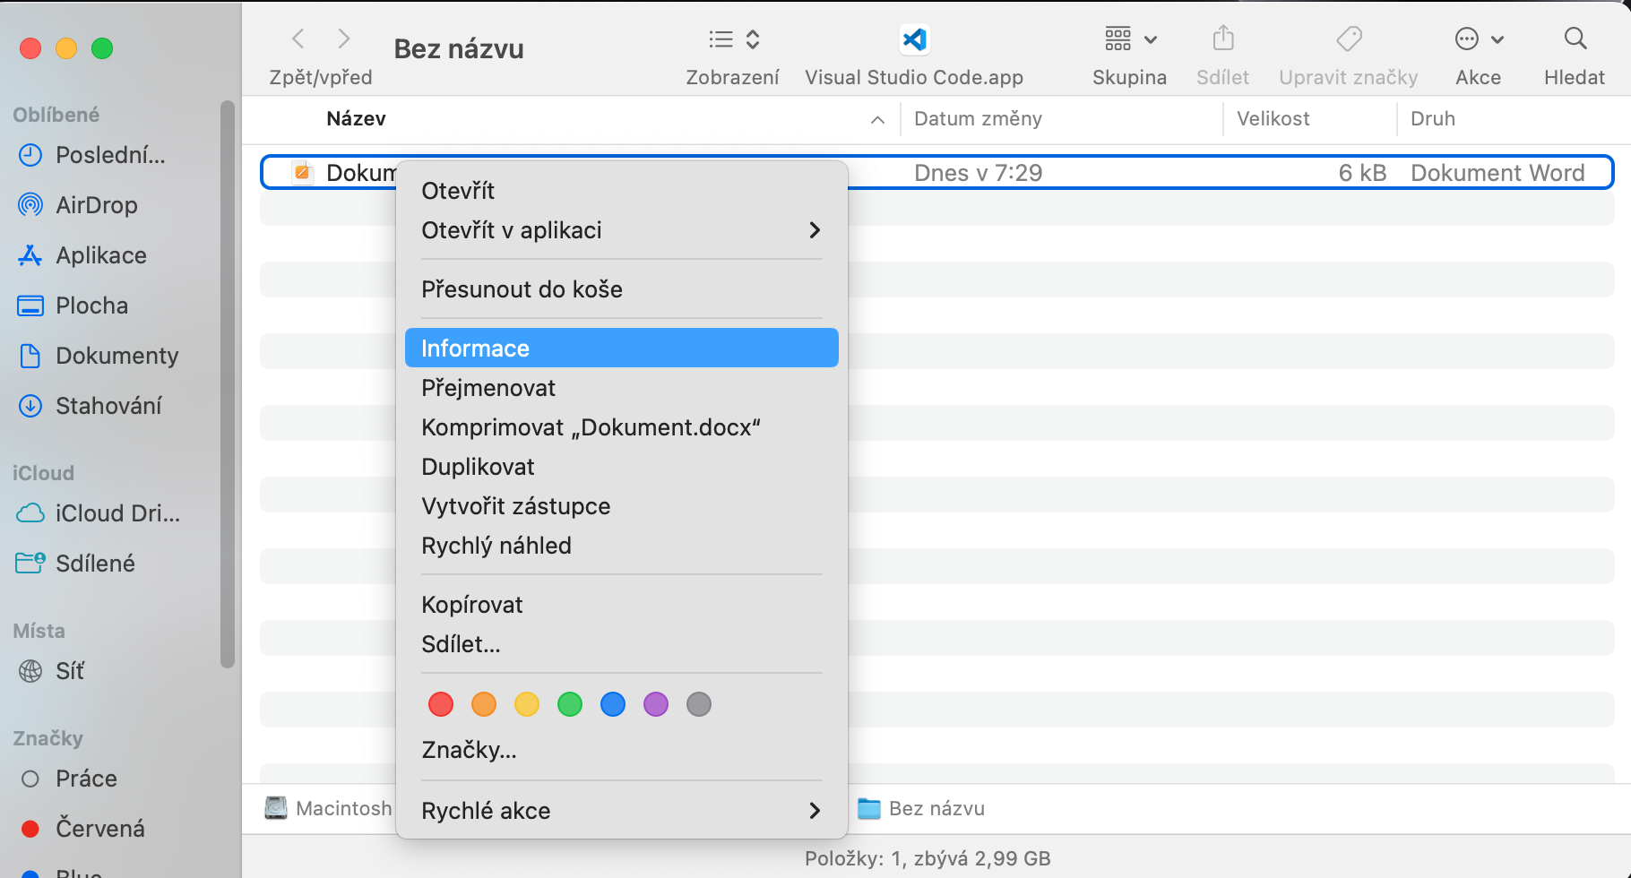Select Přejmenovat in the context menu
The height and width of the screenshot is (878, 1631).
pos(488,388)
